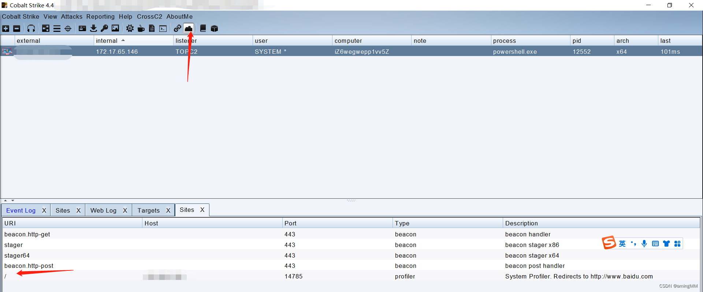703x292 pixels.
Task: Sort sessions by user column
Action: click(x=292, y=41)
